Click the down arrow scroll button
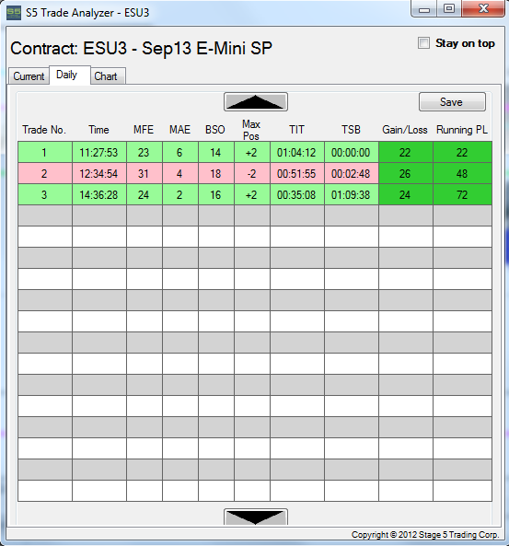The image size is (509, 546). pos(256,517)
